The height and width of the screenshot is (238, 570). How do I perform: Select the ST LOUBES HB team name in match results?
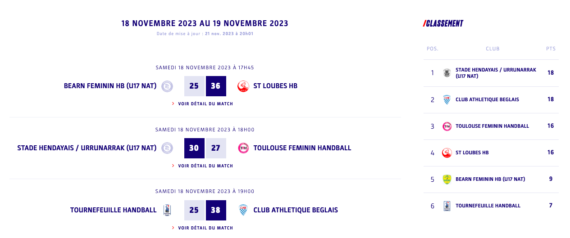click(x=275, y=86)
